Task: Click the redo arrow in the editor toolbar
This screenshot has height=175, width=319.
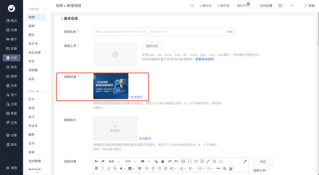Action: click(103, 161)
